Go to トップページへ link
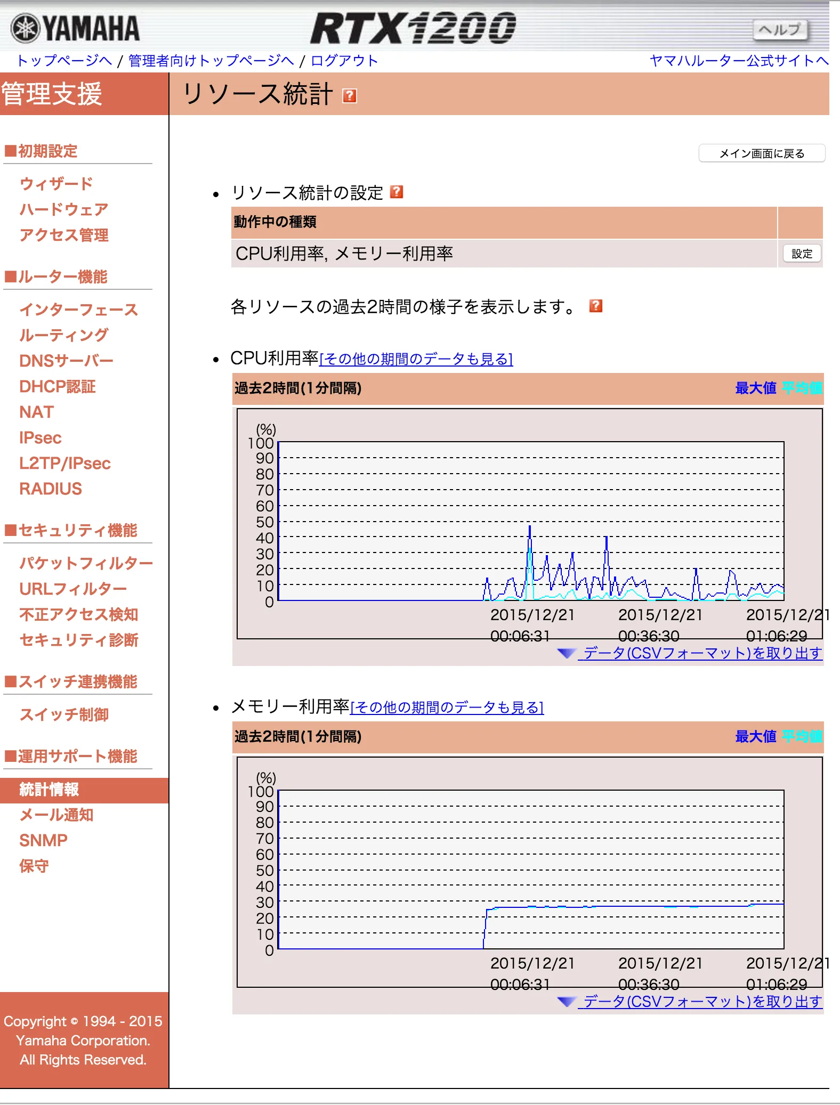Screen dimensions: 840x1105 pyautogui.click(x=64, y=61)
